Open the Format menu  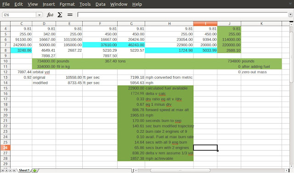[67, 4]
